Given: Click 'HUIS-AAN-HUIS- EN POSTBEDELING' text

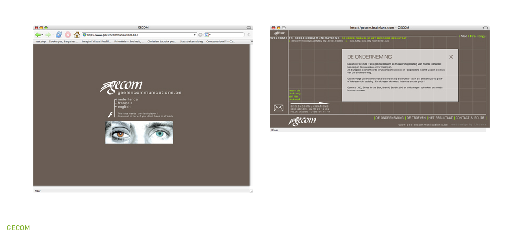Looking at the screenshot, I should [x=369, y=41].
